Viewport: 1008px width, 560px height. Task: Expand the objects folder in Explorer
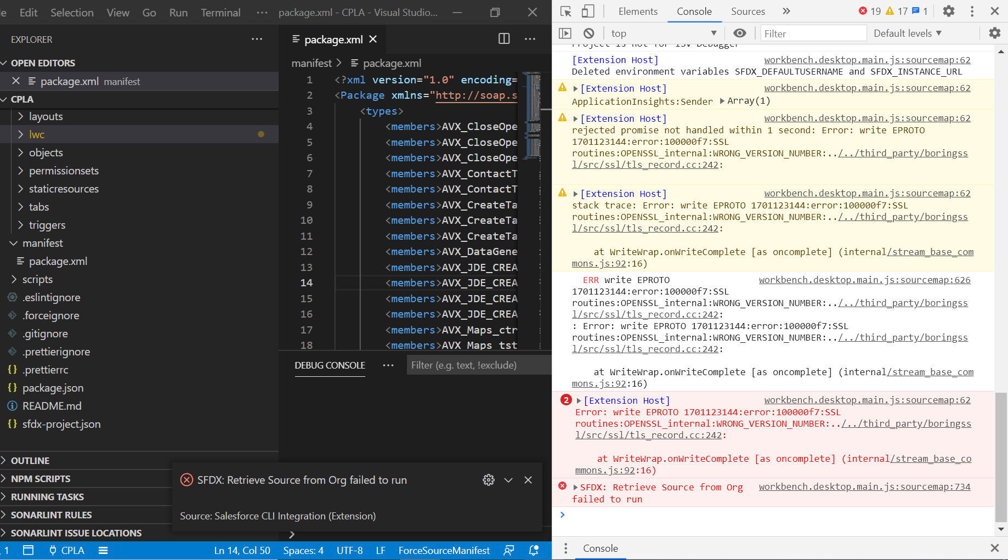[46, 152]
